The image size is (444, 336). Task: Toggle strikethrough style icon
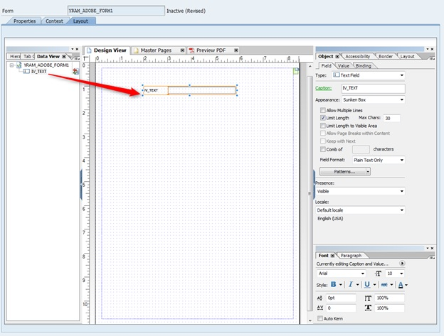(x=384, y=285)
